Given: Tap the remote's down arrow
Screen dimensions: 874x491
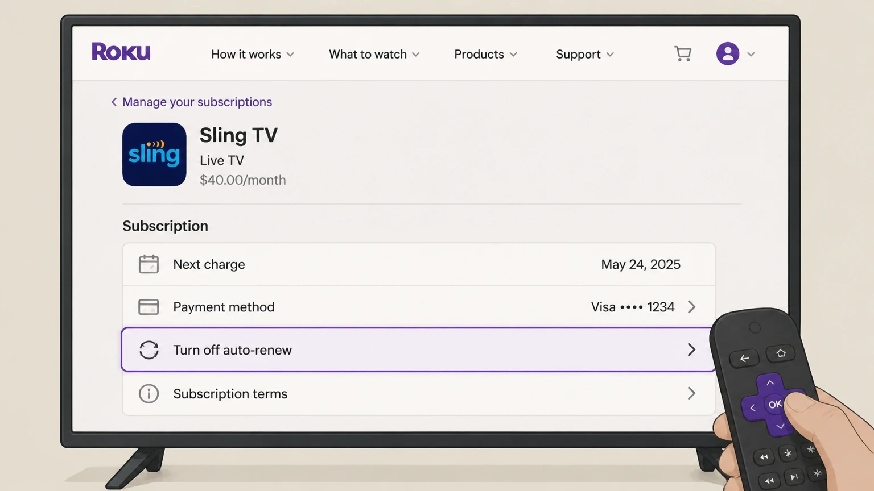Looking at the screenshot, I should point(780,426).
